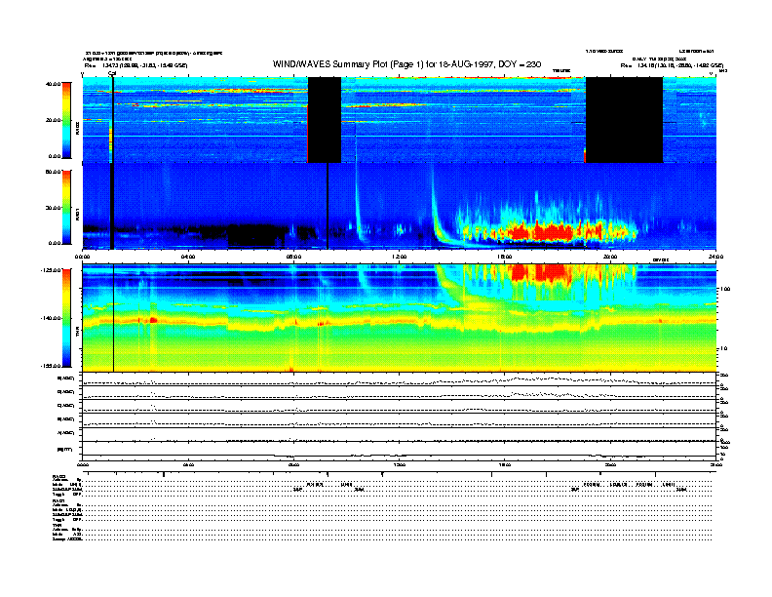Click the RAD2 vertical axis label

tap(77, 128)
